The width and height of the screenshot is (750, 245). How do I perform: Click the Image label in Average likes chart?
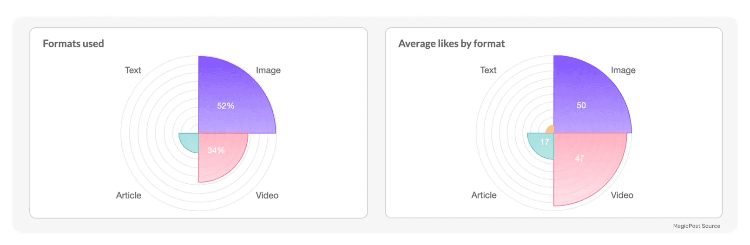tap(623, 71)
